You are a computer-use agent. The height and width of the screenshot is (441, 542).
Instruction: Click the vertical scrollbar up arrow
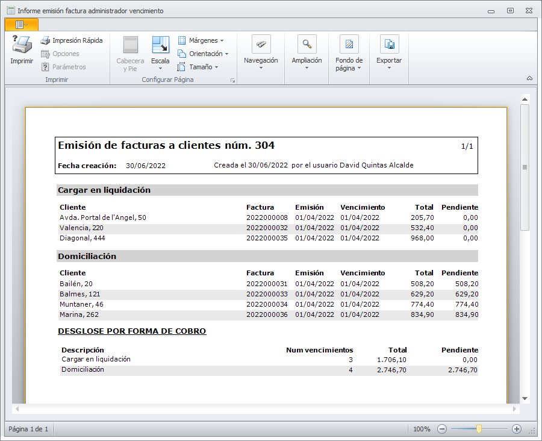coord(525,99)
